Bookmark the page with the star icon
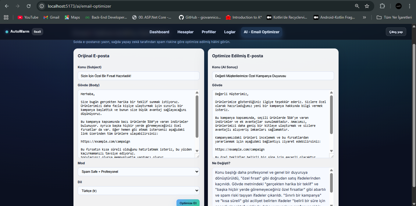416x206 pixels. click(367, 6)
